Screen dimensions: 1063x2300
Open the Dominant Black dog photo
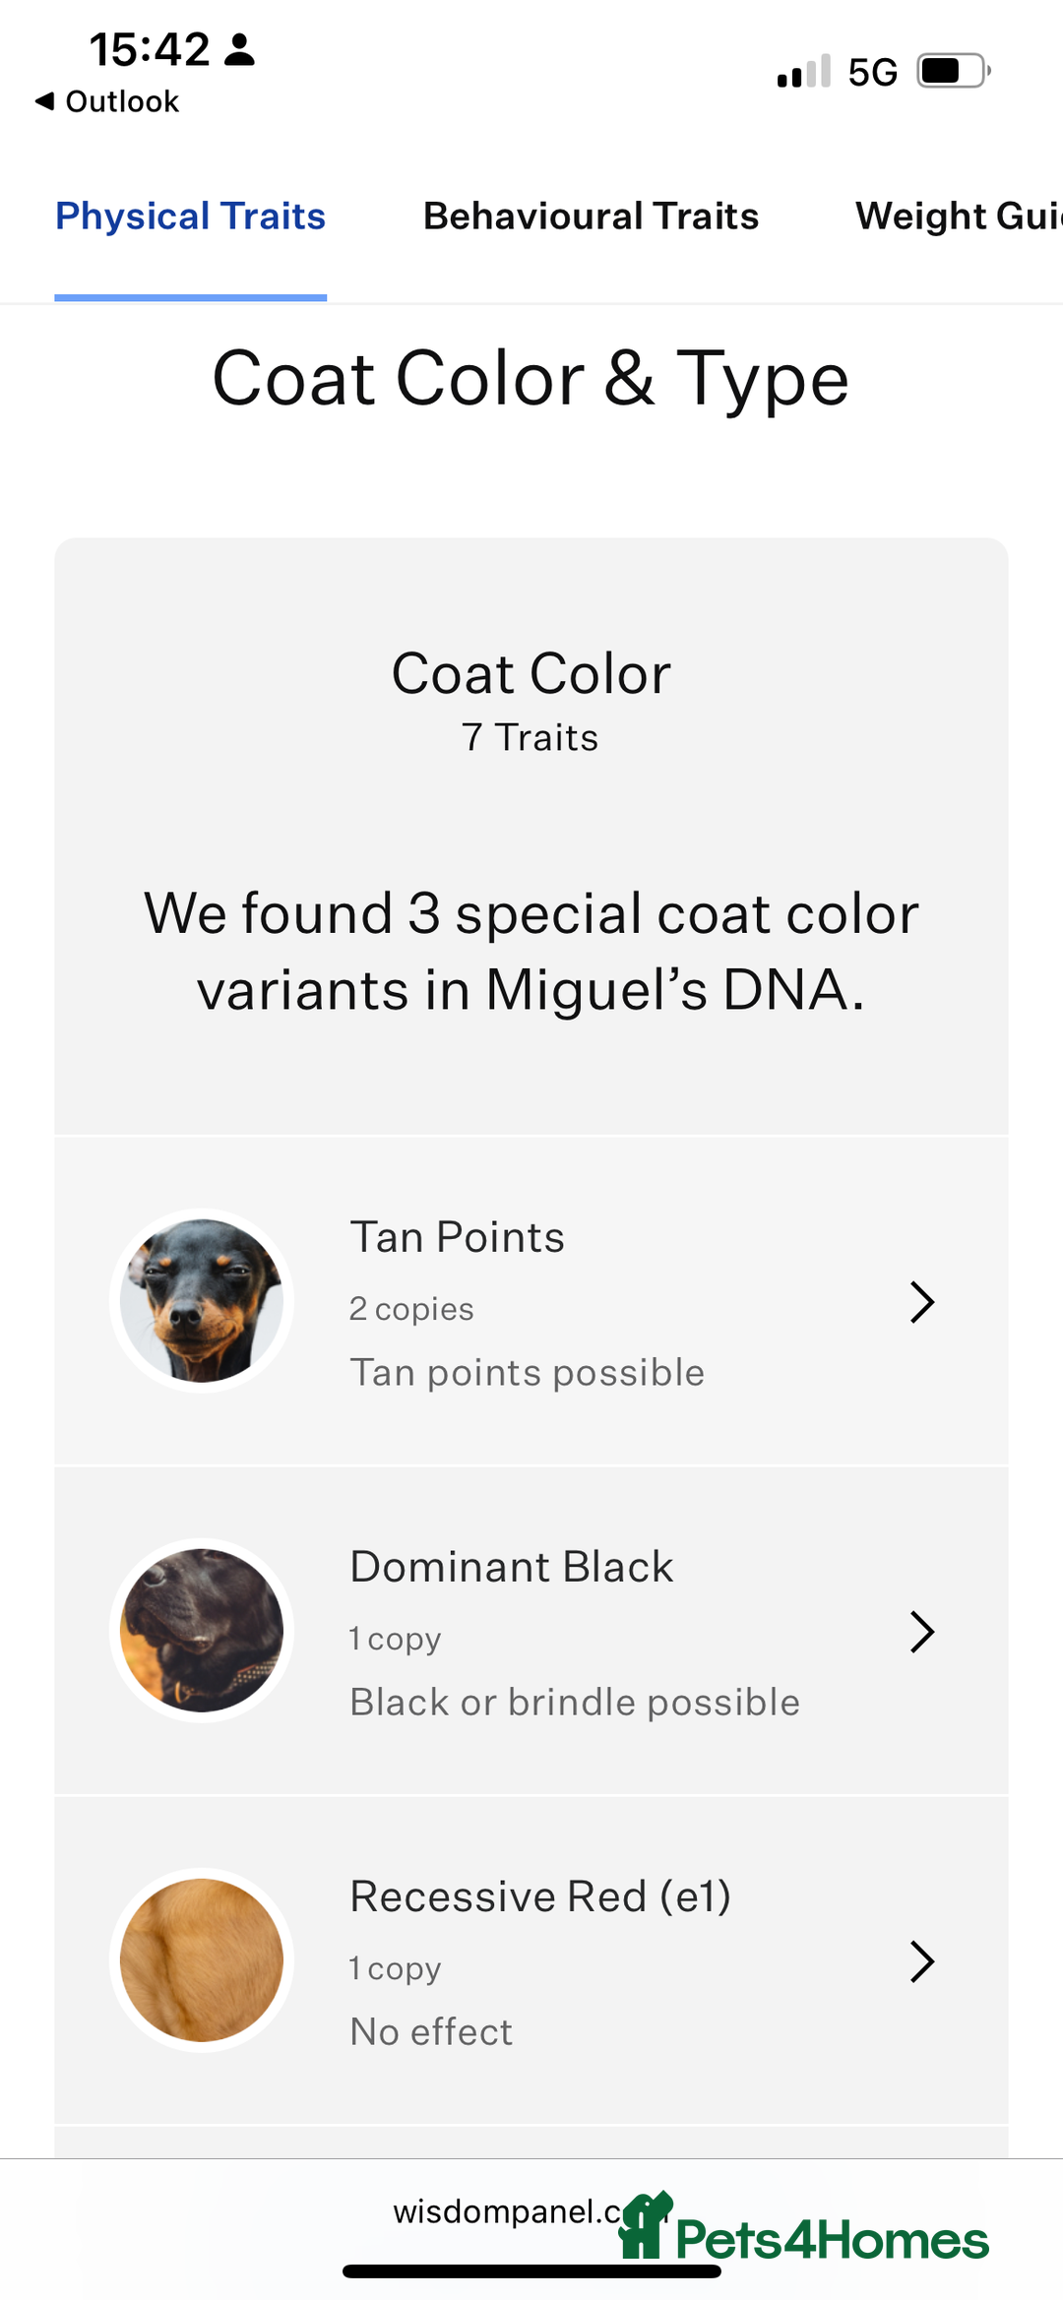(202, 1630)
